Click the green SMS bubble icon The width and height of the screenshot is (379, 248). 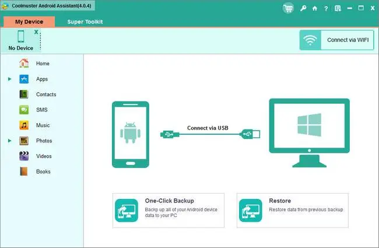24,110
